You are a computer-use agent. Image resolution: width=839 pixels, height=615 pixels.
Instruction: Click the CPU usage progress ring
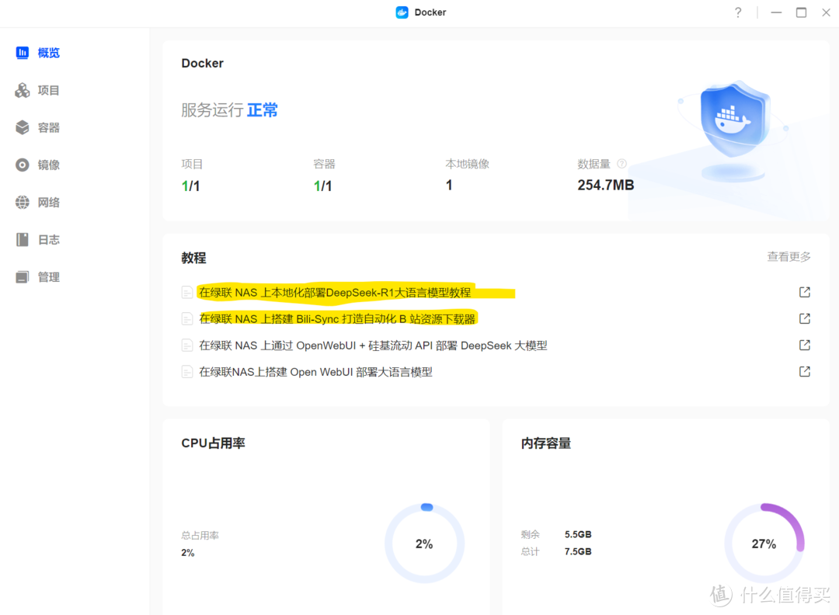coord(424,543)
